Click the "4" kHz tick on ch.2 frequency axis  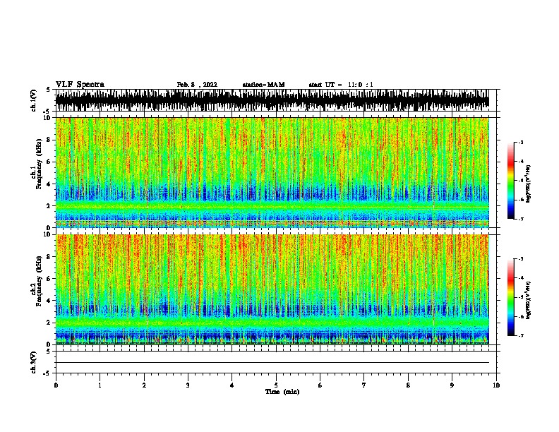point(49,301)
